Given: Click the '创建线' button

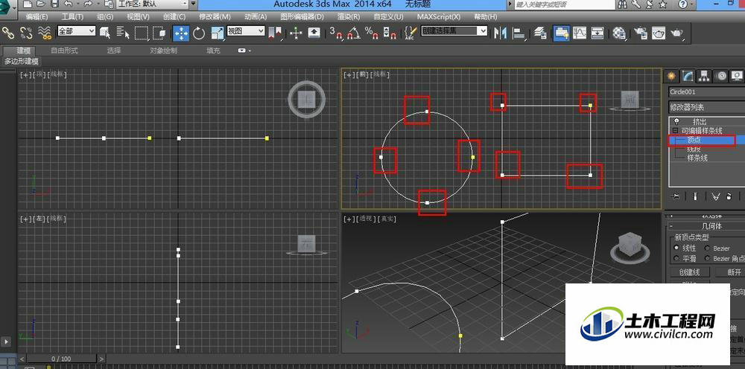Looking at the screenshot, I should [689, 272].
